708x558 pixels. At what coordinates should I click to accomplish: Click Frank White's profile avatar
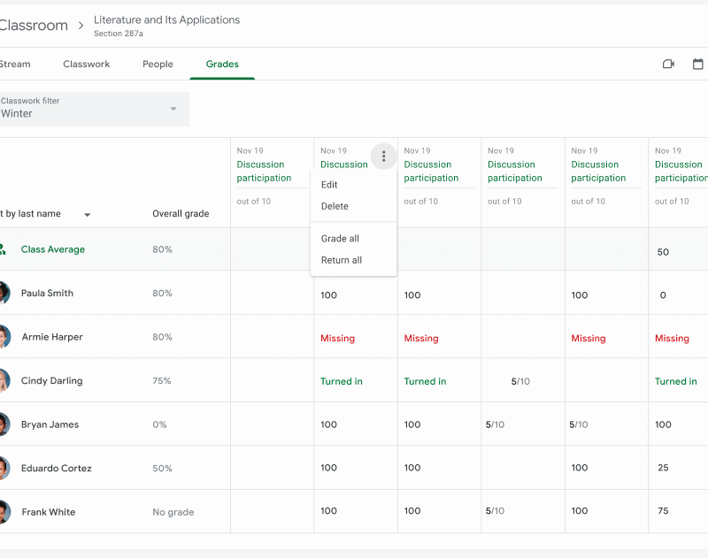pos(6,512)
